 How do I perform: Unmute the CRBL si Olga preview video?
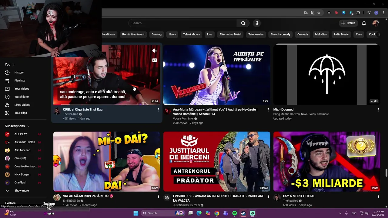[155, 51]
